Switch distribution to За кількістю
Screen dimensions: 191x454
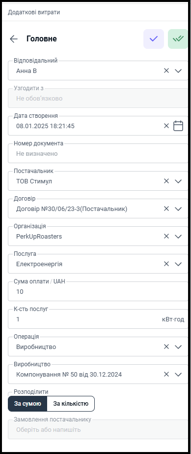pyautogui.click(x=71, y=404)
